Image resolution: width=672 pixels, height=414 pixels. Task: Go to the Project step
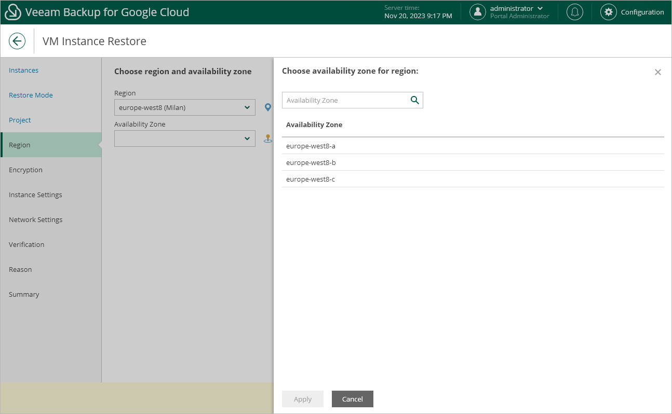(x=20, y=120)
